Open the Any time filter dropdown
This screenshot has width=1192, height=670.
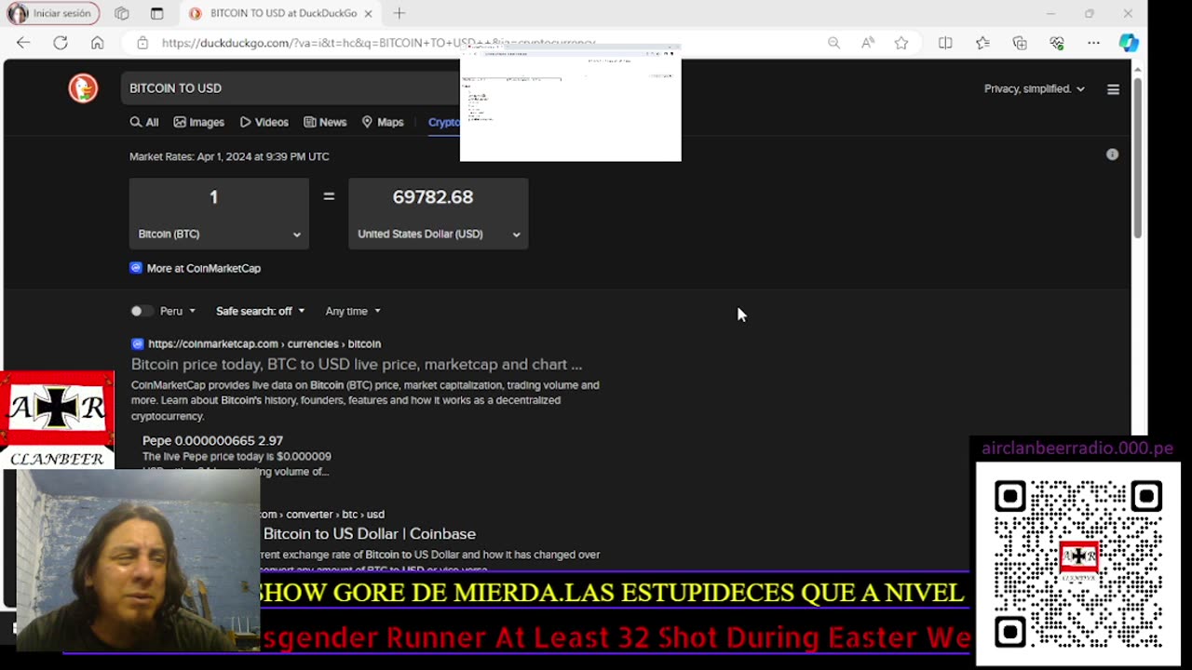353,311
